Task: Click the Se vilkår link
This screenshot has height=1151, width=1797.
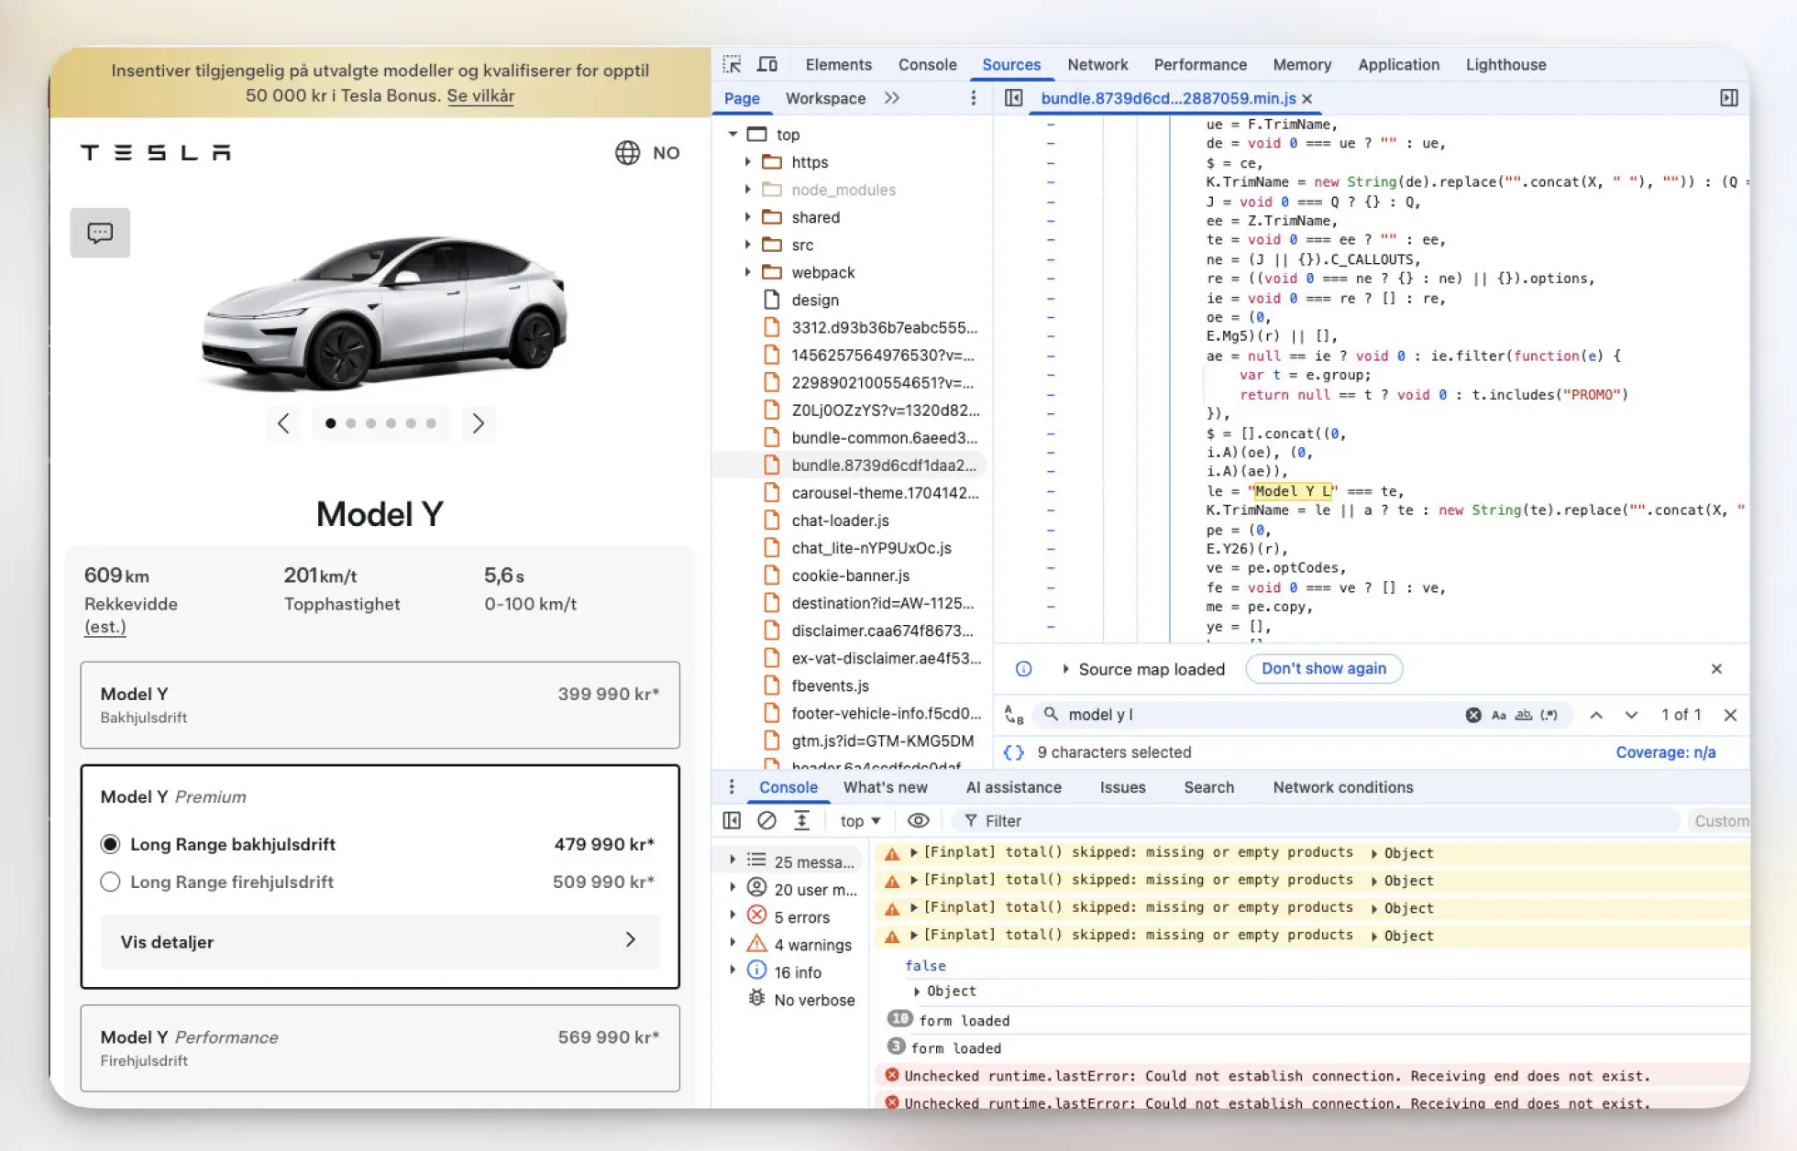Action: (480, 95)
